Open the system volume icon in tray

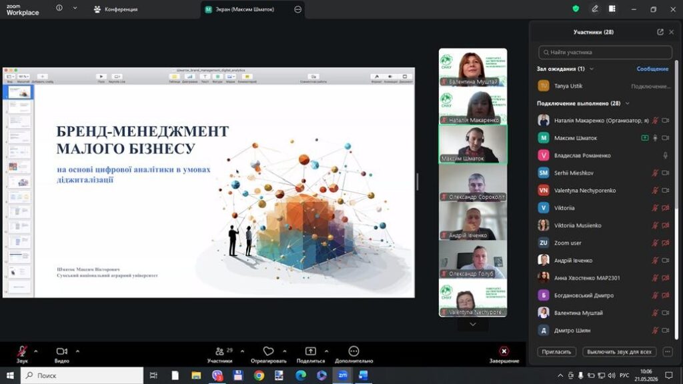click(x=612, y=375)
